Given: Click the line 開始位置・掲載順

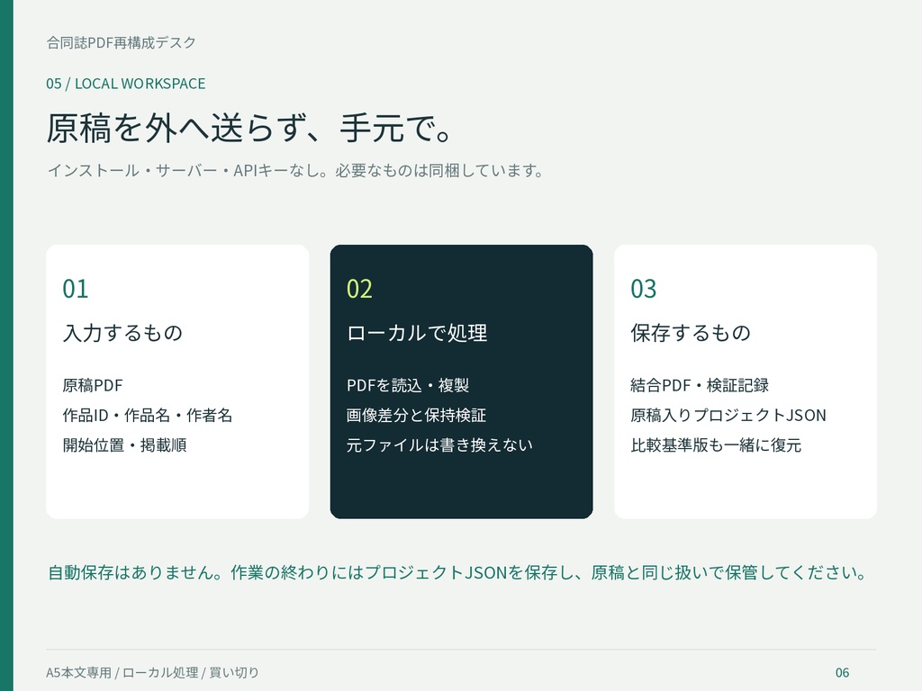Looking at the screenshot, I should coord(124,444).
